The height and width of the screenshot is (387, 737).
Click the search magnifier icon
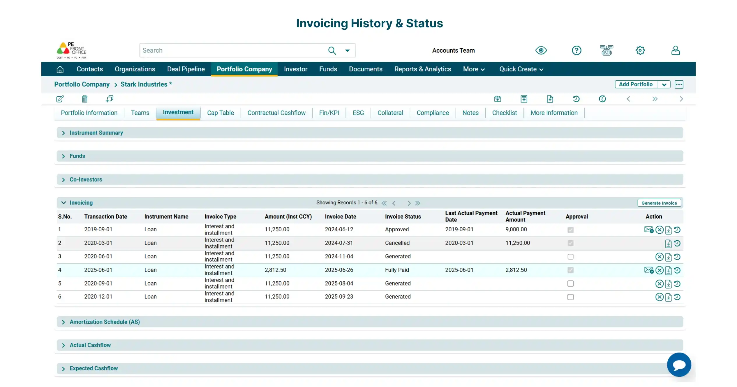pyautogui.click(x=332, y=51)
